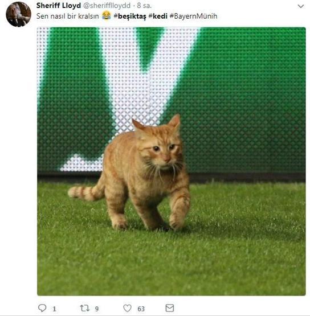
Task: Retweet this post using the retweet icon
Action: pyautogui.click(x=84, y=308)
